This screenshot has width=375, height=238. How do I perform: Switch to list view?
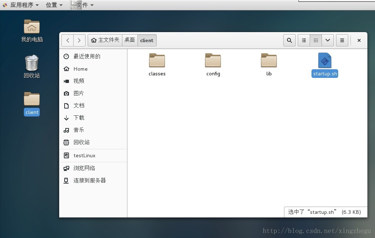click(x=304, y=40)
